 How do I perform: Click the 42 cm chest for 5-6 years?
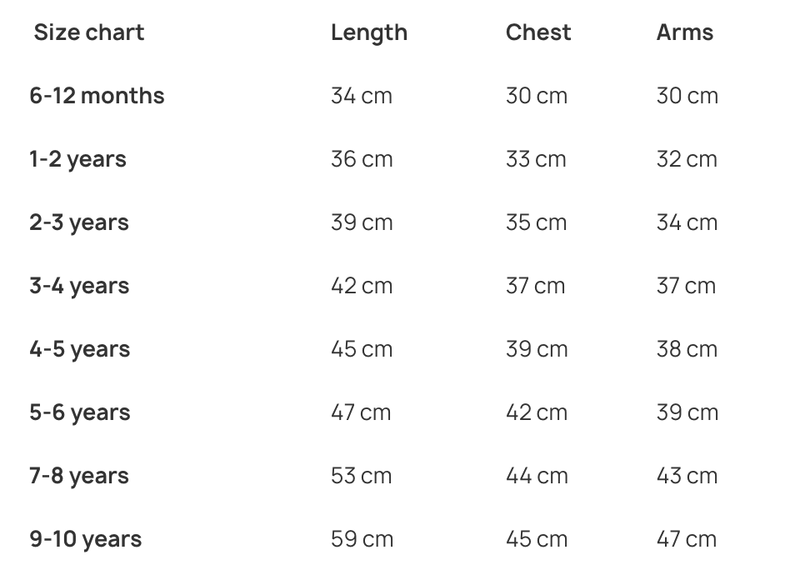536,412
